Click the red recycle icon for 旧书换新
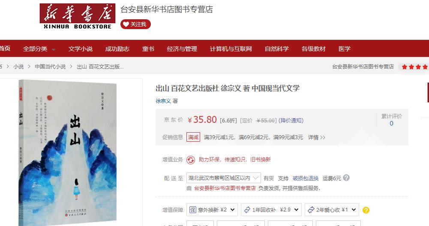This screenshot has width=429, height=226. pyautogui.click(x=191, y=160)
